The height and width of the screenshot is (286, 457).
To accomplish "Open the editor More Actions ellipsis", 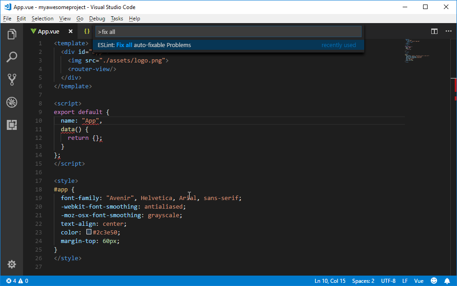I will pyautogui.click(x=448, y=31).
